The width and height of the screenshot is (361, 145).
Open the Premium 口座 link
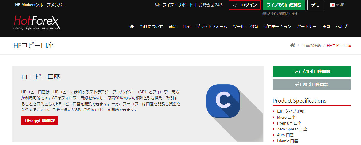[x=289, y=123]
